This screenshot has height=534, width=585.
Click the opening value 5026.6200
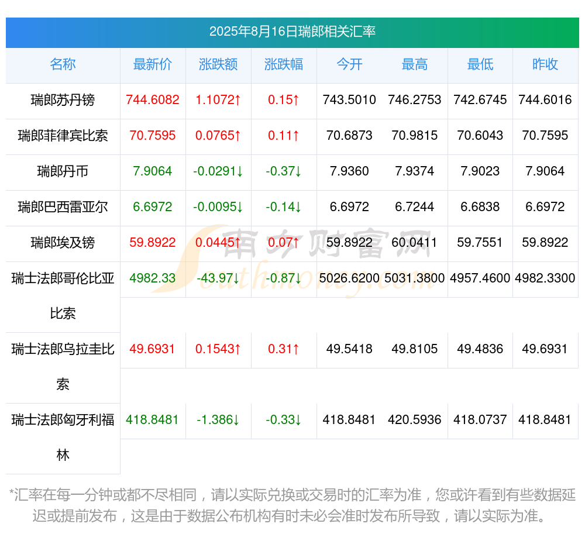(349, 278)
